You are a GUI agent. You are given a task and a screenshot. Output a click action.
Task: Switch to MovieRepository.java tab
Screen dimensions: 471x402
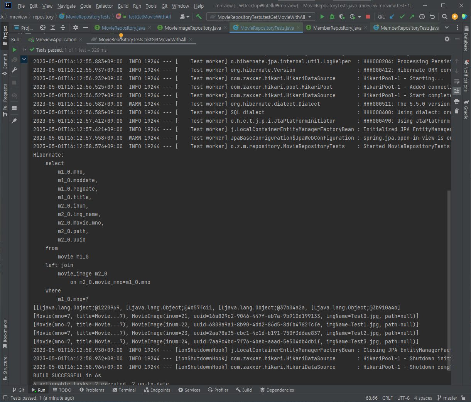point(123,28)
